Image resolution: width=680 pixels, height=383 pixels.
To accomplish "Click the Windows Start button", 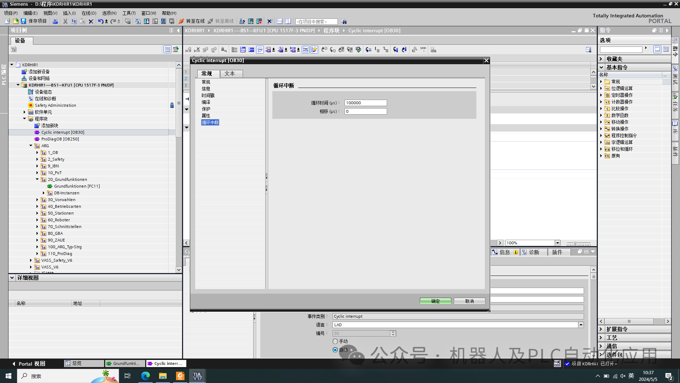I will pyautogui.click(x=8, y=376).
